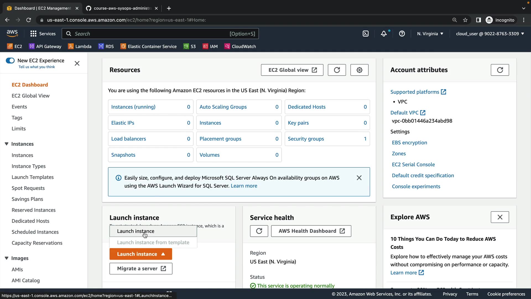
Task: Open Services grid menu icon
Action: [33, 34]
